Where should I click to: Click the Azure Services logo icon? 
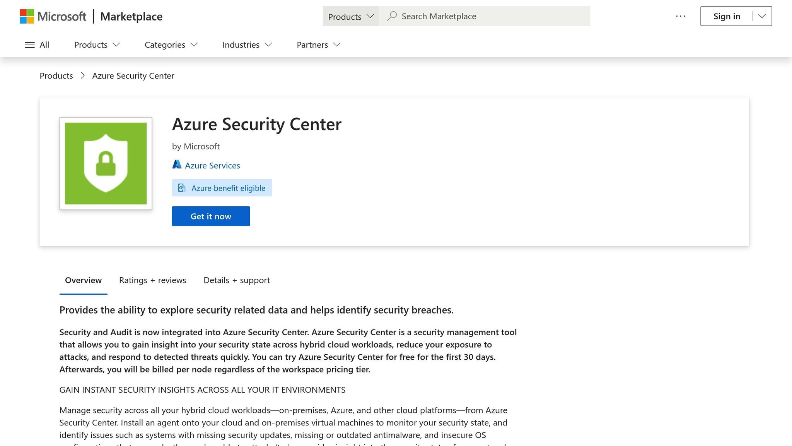(x=177, y=164)
